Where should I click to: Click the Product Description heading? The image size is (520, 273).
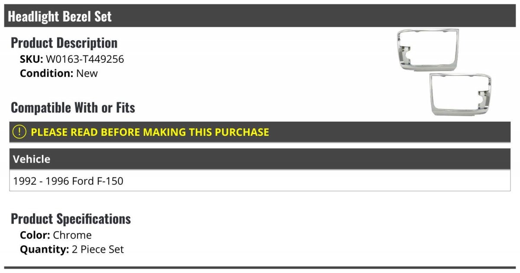[x=64, y=43]
